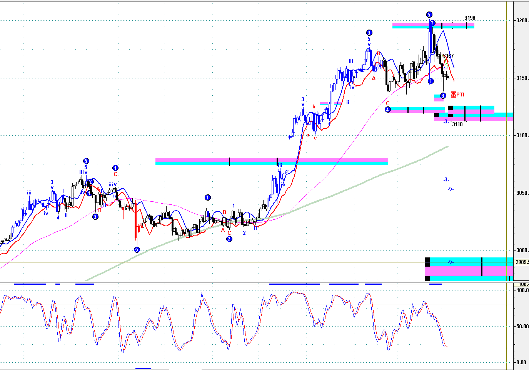Select circled 2 marker on top pink band

click(432, 23)
